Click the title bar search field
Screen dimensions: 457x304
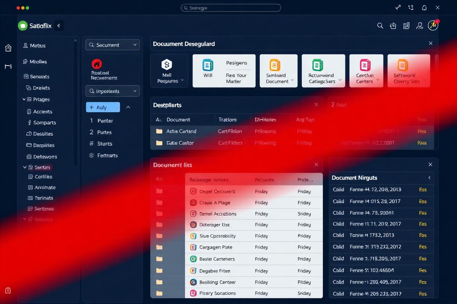(231, 8)
